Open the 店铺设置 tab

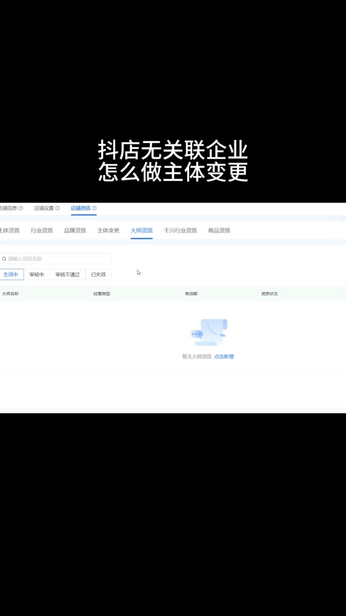(x=44, y=208)
